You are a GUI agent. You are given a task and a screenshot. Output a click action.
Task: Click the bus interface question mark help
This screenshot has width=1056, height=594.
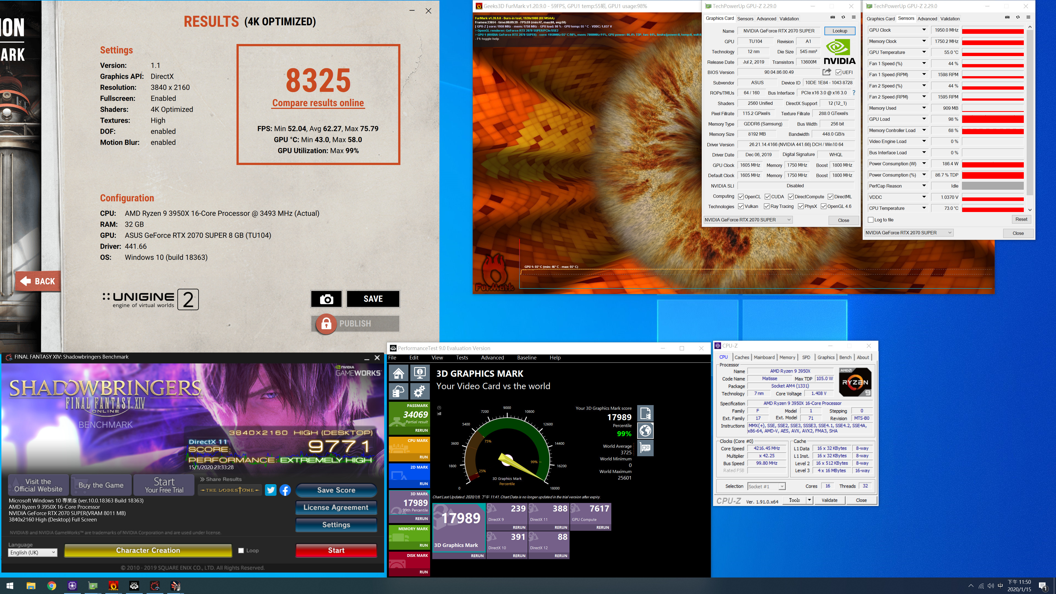pos(854,93)
